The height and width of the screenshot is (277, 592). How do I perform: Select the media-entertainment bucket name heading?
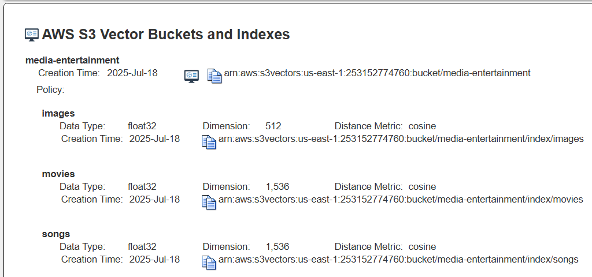coord(72,60)
